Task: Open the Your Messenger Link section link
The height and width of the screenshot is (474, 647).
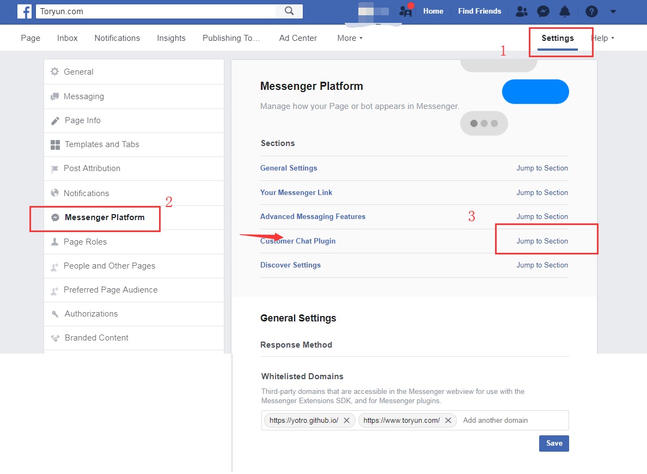Action: tap(296, 192)
